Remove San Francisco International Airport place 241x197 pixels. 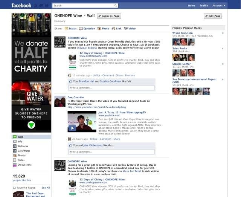point(223,79)
